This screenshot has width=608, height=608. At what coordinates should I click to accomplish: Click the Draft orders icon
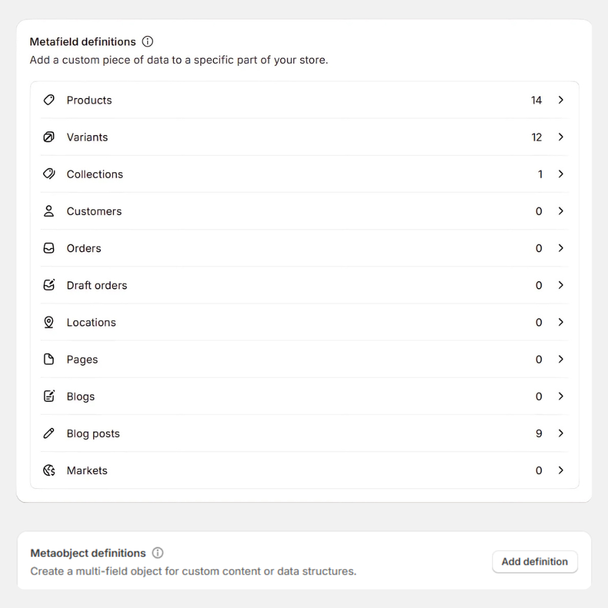click(x=49, y=285)
